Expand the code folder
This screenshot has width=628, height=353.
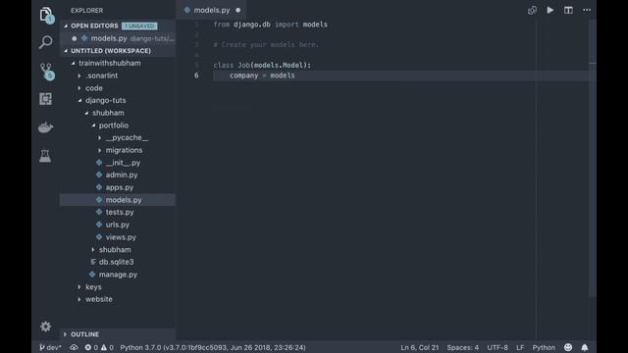pos(79,88)
